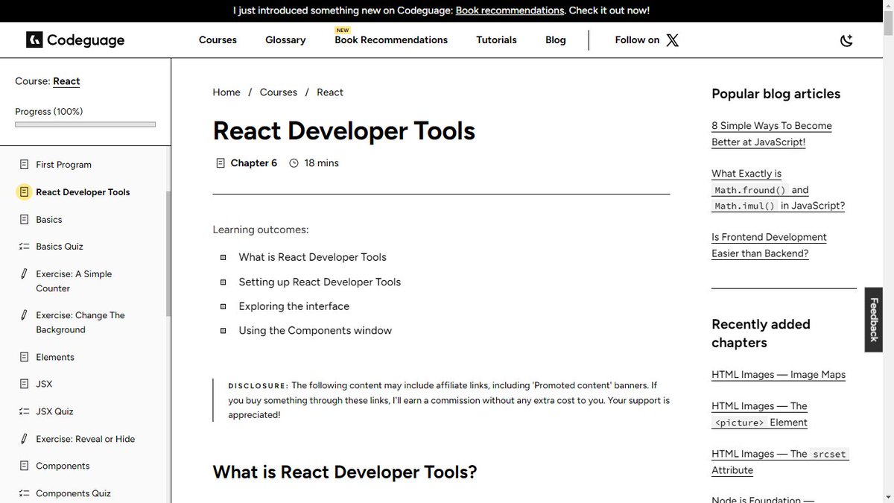
Task: Open Tutorials in the top navigation
Action: click(496, 40)
